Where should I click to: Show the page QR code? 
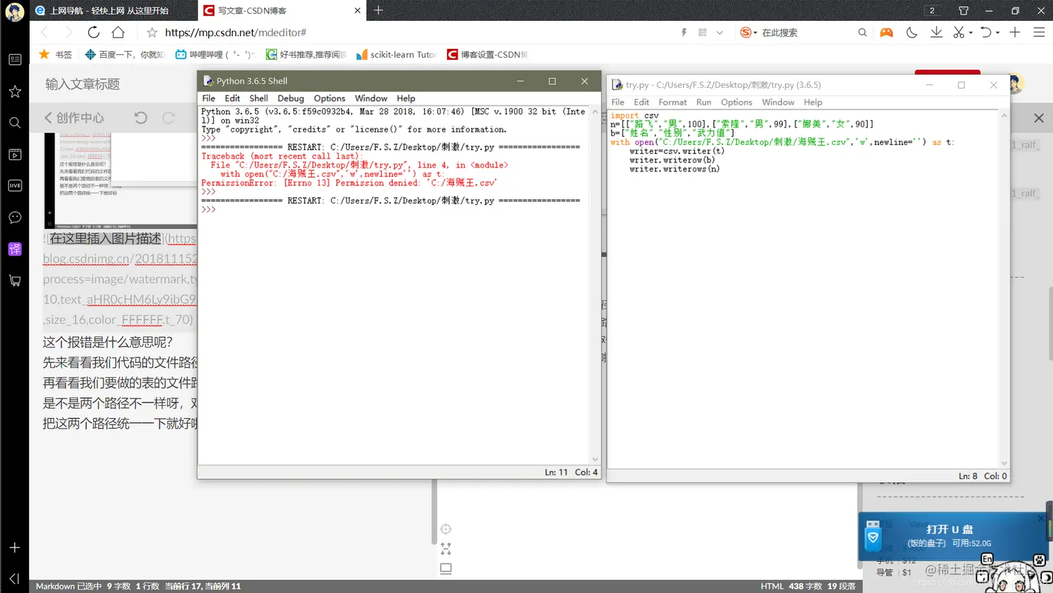tap(702, 32)
